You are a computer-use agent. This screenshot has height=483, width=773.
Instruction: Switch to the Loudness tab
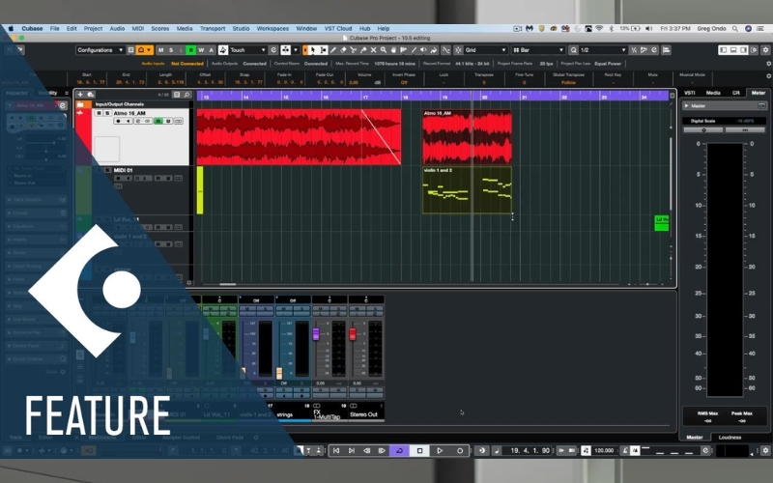click(x=730, y=438)
